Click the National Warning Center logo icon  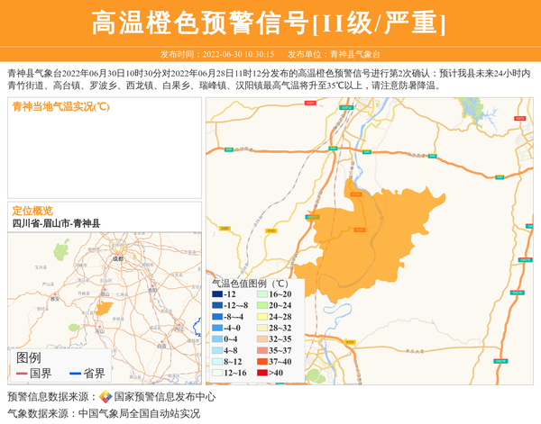click(x=105, y=396)
